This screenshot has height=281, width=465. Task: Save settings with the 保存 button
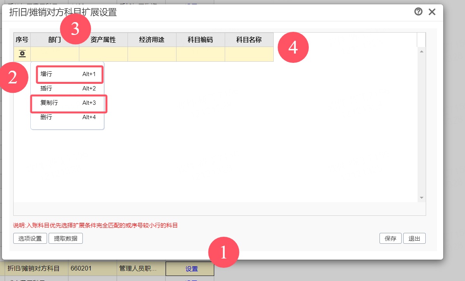390,238
